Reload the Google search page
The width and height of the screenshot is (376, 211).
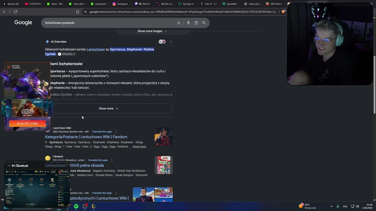16,12
